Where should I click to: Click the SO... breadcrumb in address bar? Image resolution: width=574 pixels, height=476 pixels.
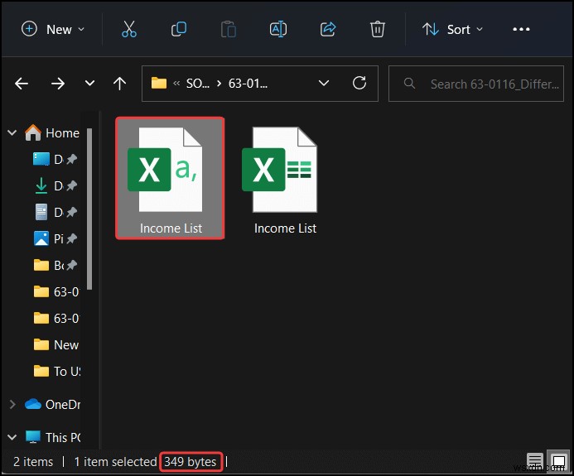pyautogui.click(x=198, y=84)
